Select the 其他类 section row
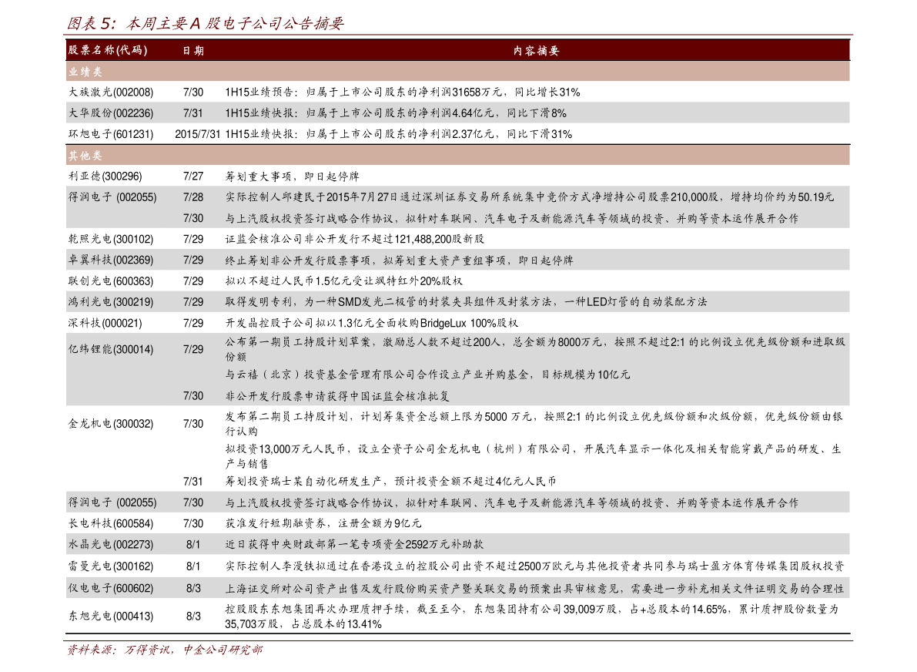This screenshot has width=917, height=672. [x=457, y=155]
